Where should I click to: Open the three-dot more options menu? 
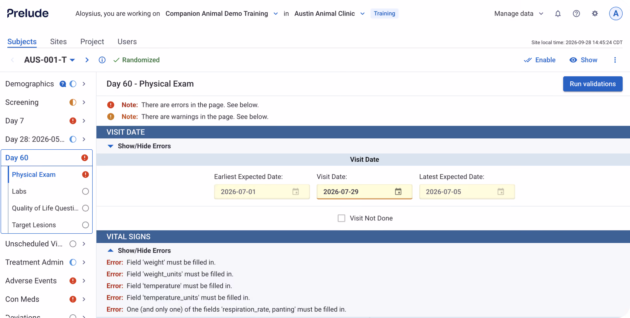point(615,60)
